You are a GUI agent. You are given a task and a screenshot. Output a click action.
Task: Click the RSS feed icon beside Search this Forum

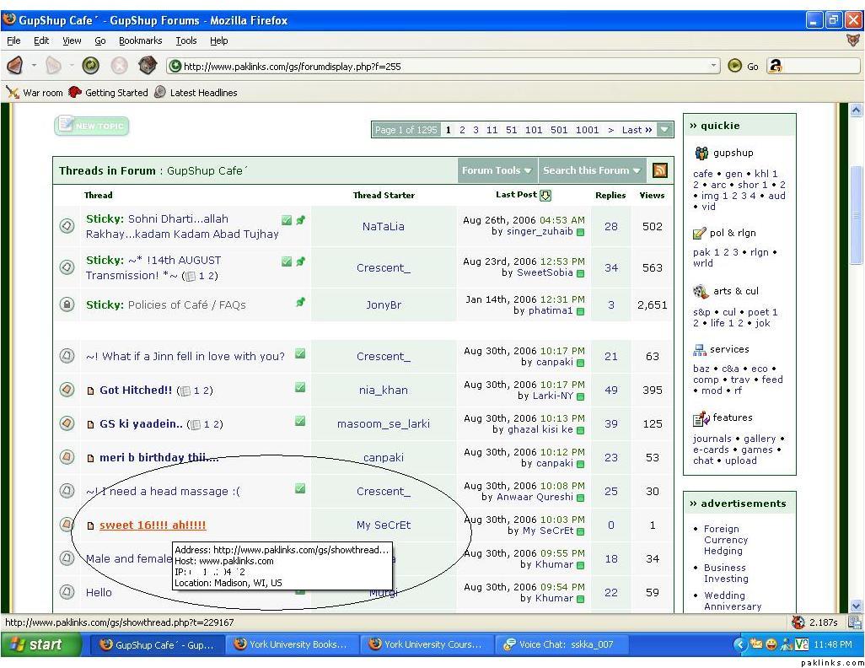[659, 170]
